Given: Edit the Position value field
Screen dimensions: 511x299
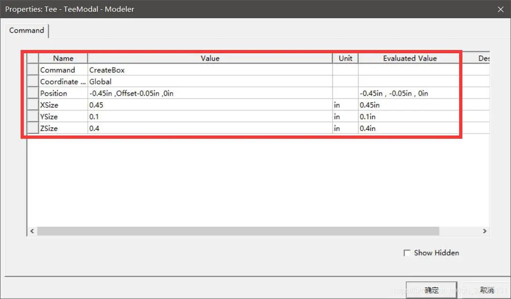Looking at the screenshot, I should click(210, 93).
